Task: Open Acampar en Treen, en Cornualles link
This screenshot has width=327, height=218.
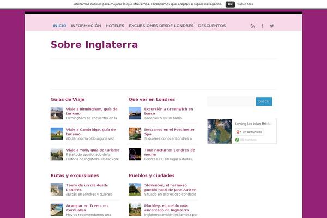Action: point(87,208)
